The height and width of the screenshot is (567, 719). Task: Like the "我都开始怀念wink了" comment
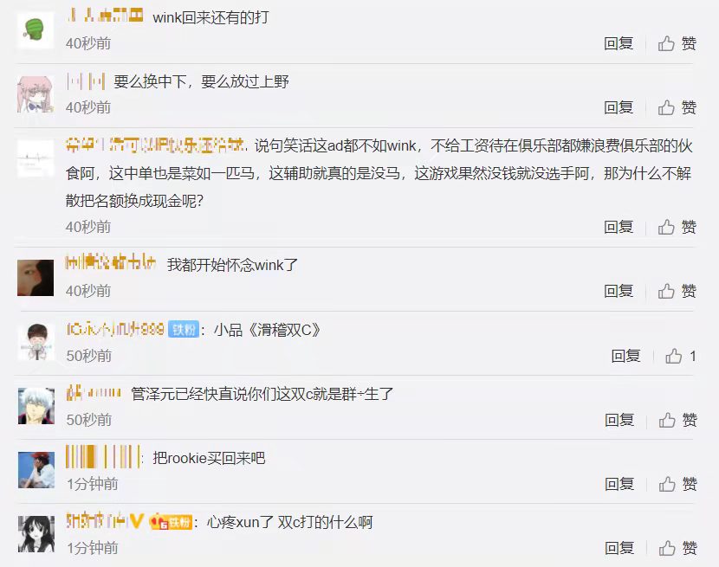tap(677, 291)
